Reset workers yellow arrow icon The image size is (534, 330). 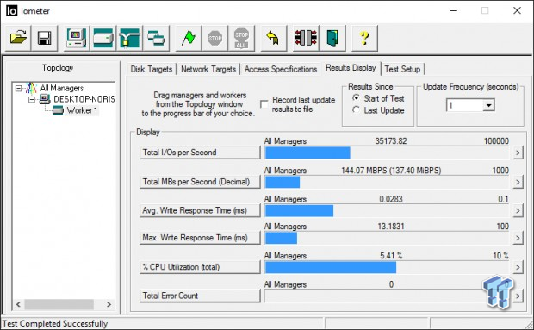274,38
